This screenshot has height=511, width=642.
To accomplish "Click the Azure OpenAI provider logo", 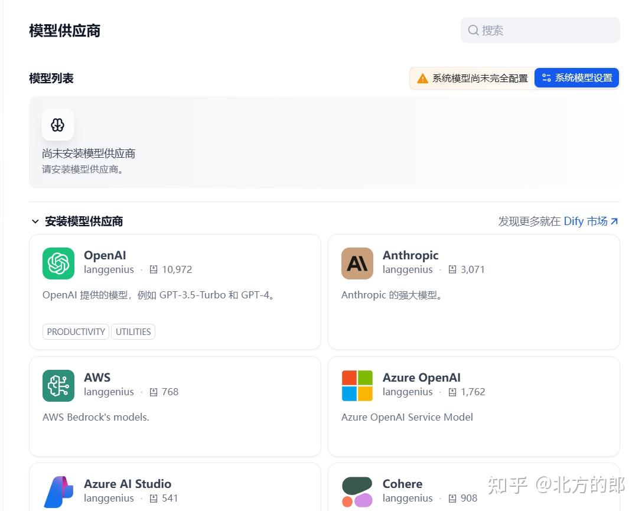I will (357, 385).
